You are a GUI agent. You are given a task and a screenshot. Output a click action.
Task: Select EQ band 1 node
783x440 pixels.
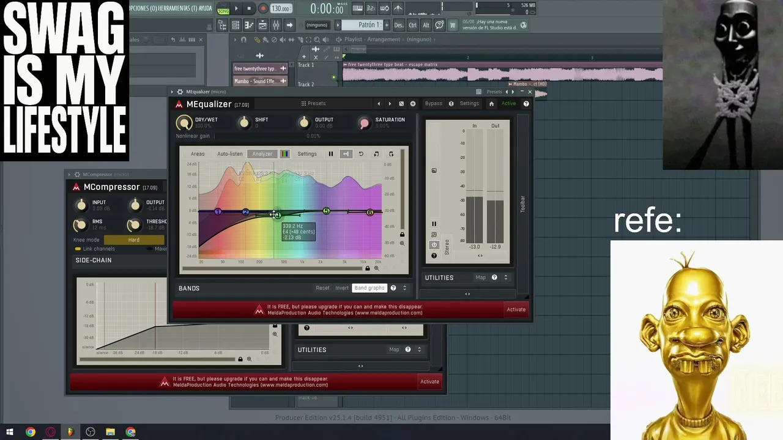[x=218, y=211]
